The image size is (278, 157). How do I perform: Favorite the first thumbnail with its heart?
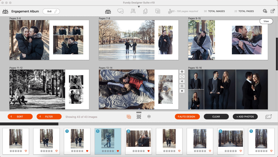coord(26,151)
